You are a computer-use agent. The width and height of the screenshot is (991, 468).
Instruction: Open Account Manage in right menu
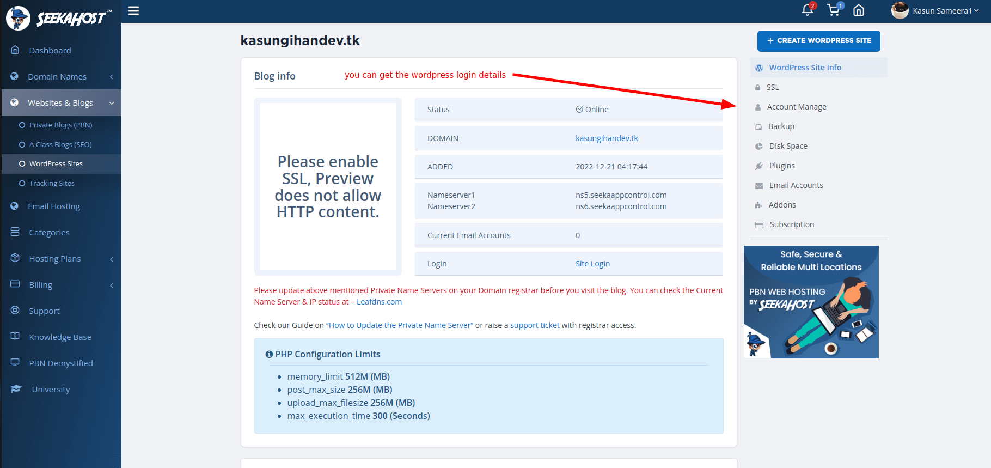coord(797,107)
